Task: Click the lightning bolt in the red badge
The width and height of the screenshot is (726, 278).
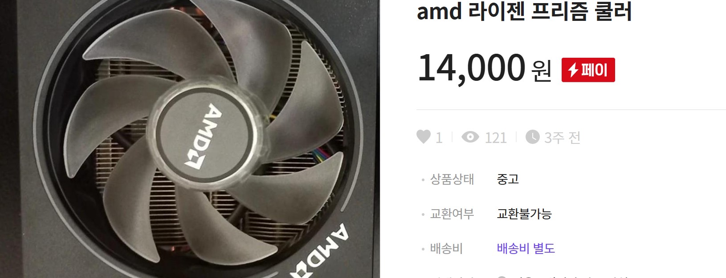Action: (x=573, y=70)
